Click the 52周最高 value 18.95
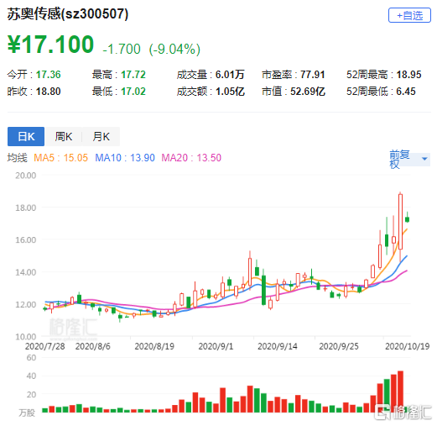Image resolution: width=437 pixels, height=426 pixels. (x=408, y=75)
